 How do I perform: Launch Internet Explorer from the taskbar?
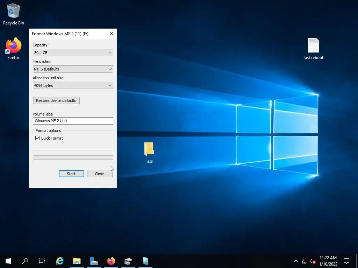point(60,261)
